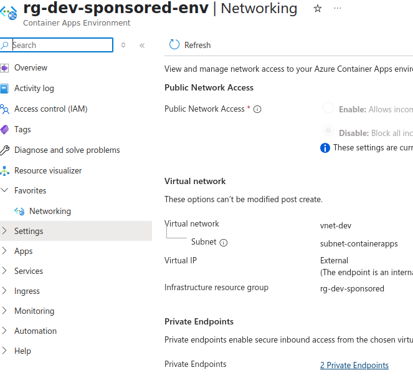Viewport: 413px width, 390px height.
Task: Click the Overview icon
Action: tap(4, 68)
